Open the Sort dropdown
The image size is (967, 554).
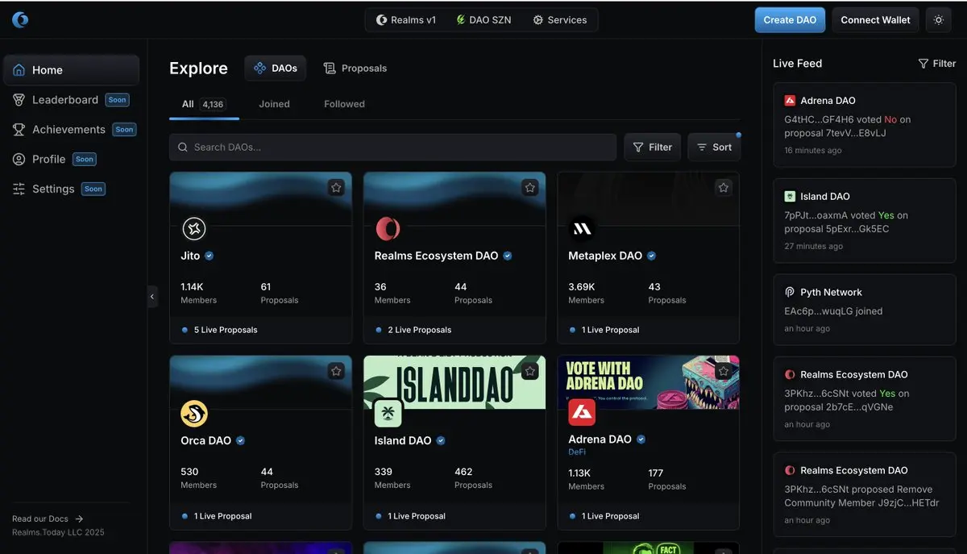click(714, 148)
